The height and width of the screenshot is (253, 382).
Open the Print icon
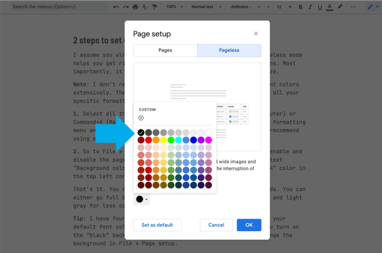pyautogui.click(x=135, y=6)
